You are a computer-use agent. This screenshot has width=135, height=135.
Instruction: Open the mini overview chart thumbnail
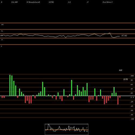[x=67, y=129]
